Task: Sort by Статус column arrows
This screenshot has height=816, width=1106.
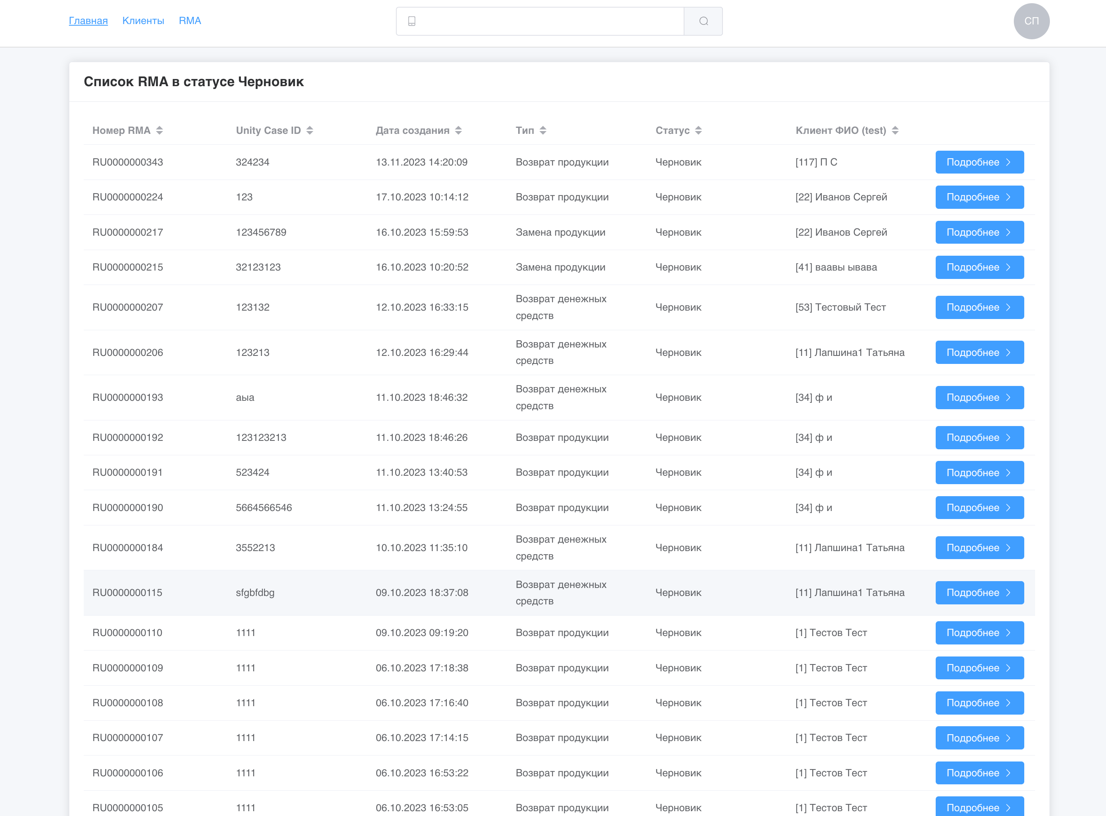Action: [x=698, y=130]
